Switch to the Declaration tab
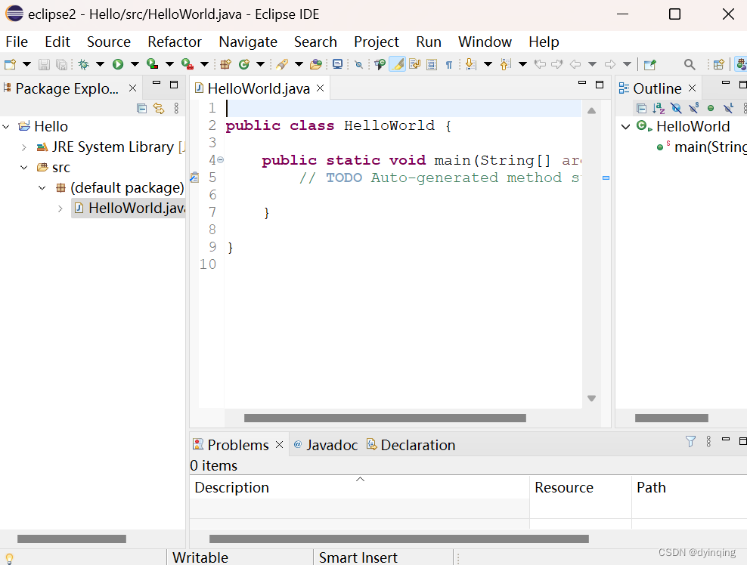Screen dimensions: 747x565 point(411,445)
